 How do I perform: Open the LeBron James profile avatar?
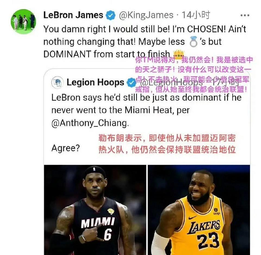pos(23,22)
